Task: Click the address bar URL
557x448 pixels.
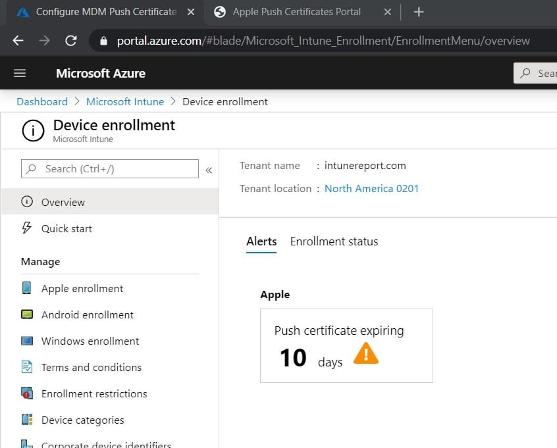Action: click(x=323, y=41)
